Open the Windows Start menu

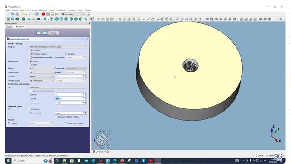click(x=8, y=160)
